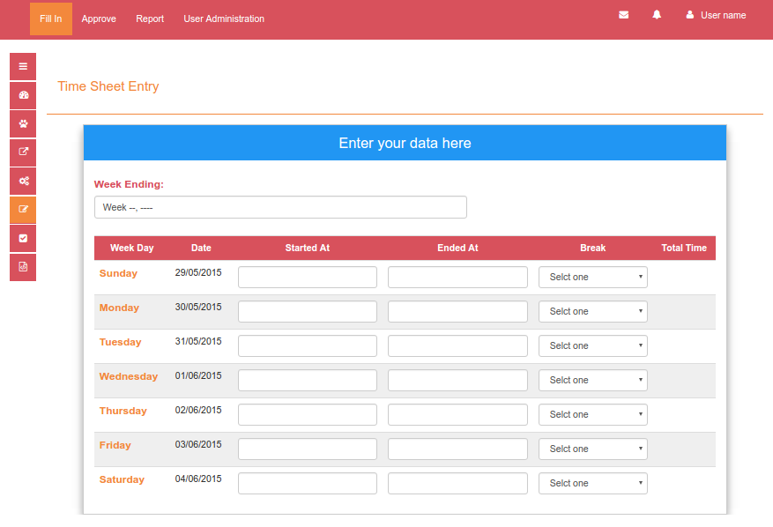773x527 pixels.
Task: Open the Report menu item
Action: [x=150, y=19]
